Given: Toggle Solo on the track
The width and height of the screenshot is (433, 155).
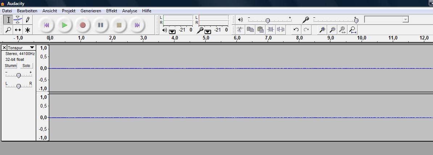Looking at the screenshot, I should (x=26, y=66).
